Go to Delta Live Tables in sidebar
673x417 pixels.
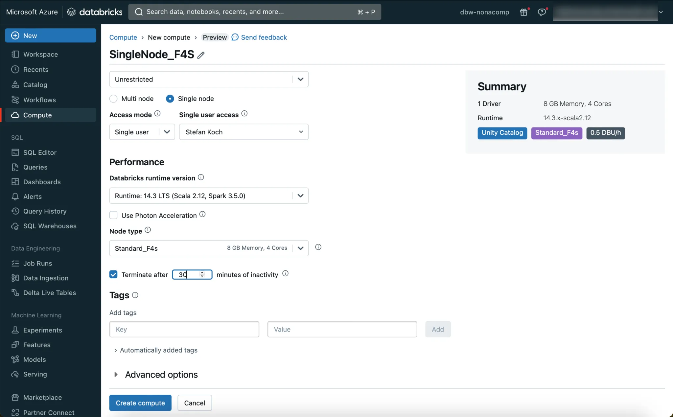click(x=49, y=293)
